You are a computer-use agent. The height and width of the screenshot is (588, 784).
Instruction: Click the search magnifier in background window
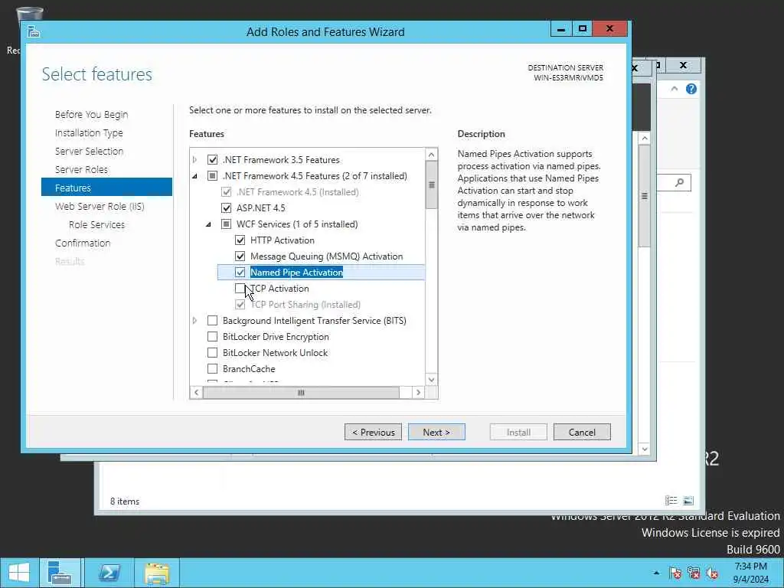pyautogui.click(x=680, y=182)
